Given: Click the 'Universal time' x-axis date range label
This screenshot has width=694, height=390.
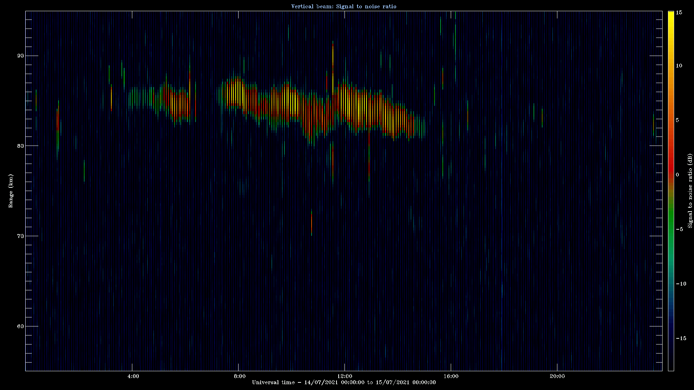Looking at the screenshot, I should coord(344,382).
